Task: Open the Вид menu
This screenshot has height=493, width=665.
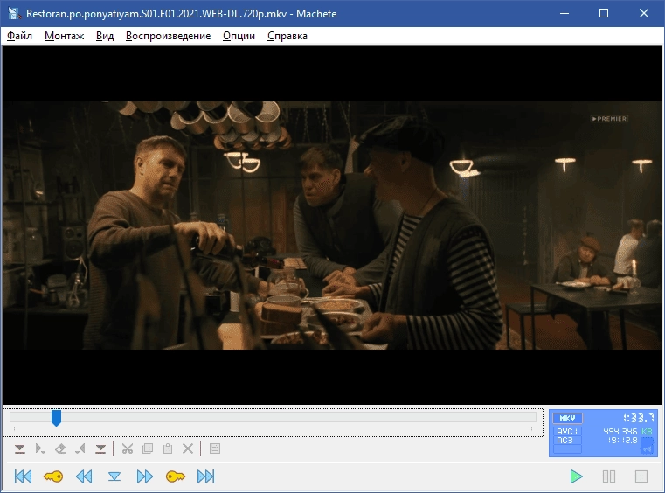Action: click(x=105, y=36)
